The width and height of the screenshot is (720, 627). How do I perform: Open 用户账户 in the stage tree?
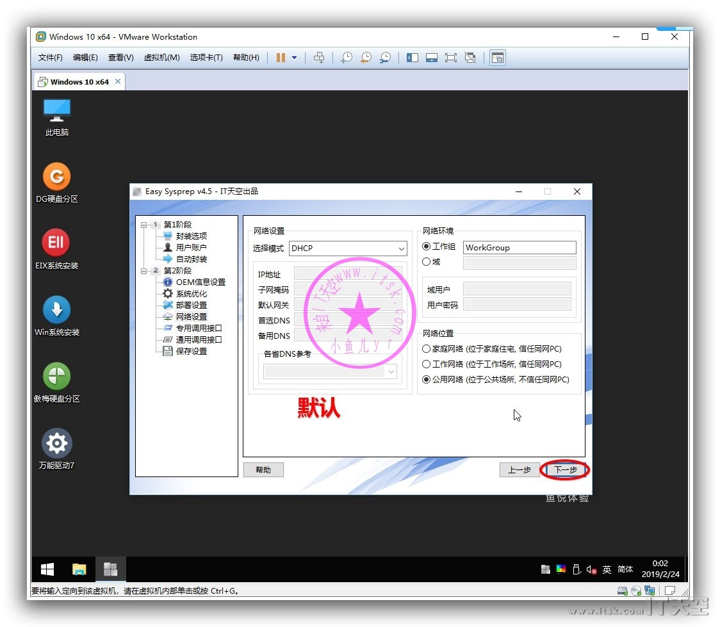tap(191, 247)
